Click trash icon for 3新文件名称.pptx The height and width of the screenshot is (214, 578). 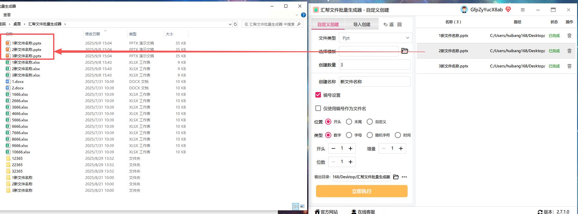[569, 66]
